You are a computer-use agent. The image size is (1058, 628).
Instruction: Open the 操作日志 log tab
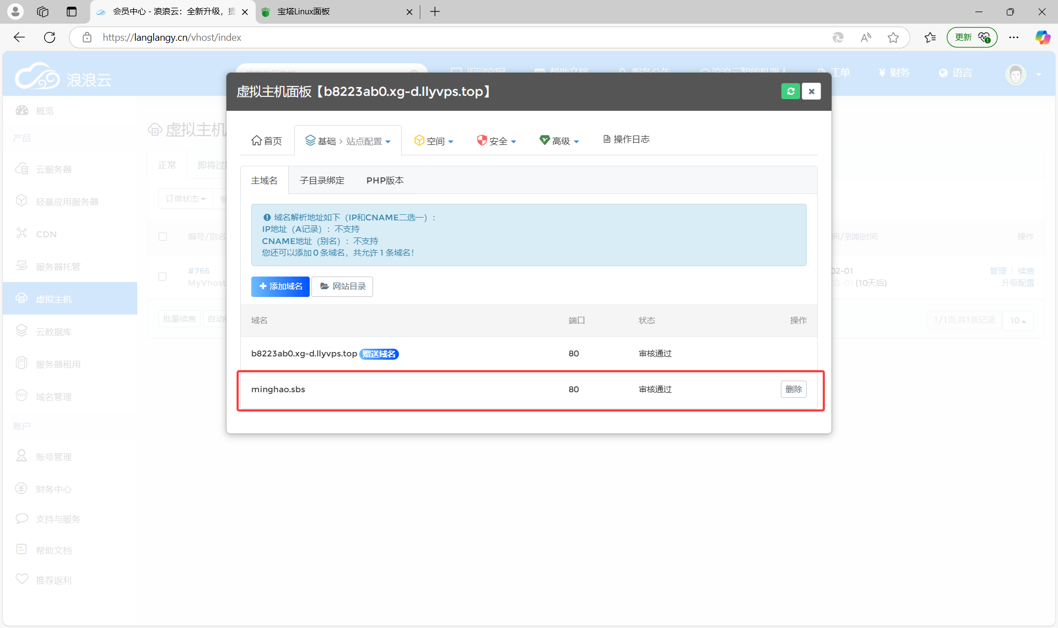click(x=627, y=139)
